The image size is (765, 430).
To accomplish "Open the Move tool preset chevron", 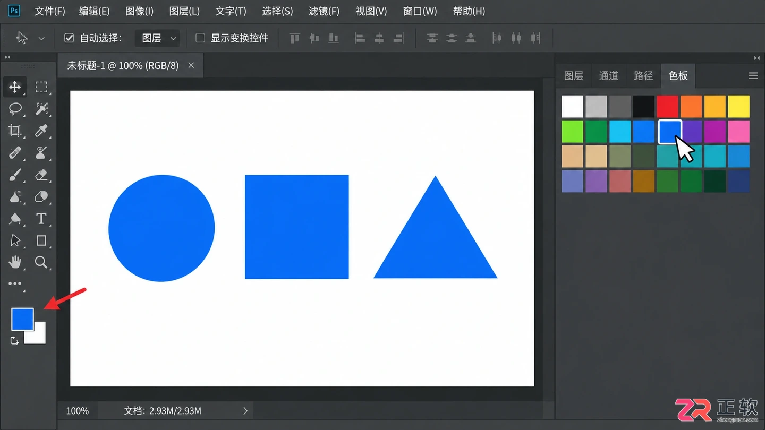I will (41, 38).
